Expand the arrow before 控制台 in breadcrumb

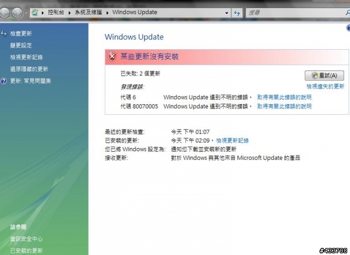(x=43, y=13)
